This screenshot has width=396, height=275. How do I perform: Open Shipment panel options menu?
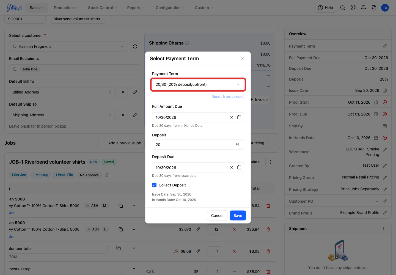point(384,229)
